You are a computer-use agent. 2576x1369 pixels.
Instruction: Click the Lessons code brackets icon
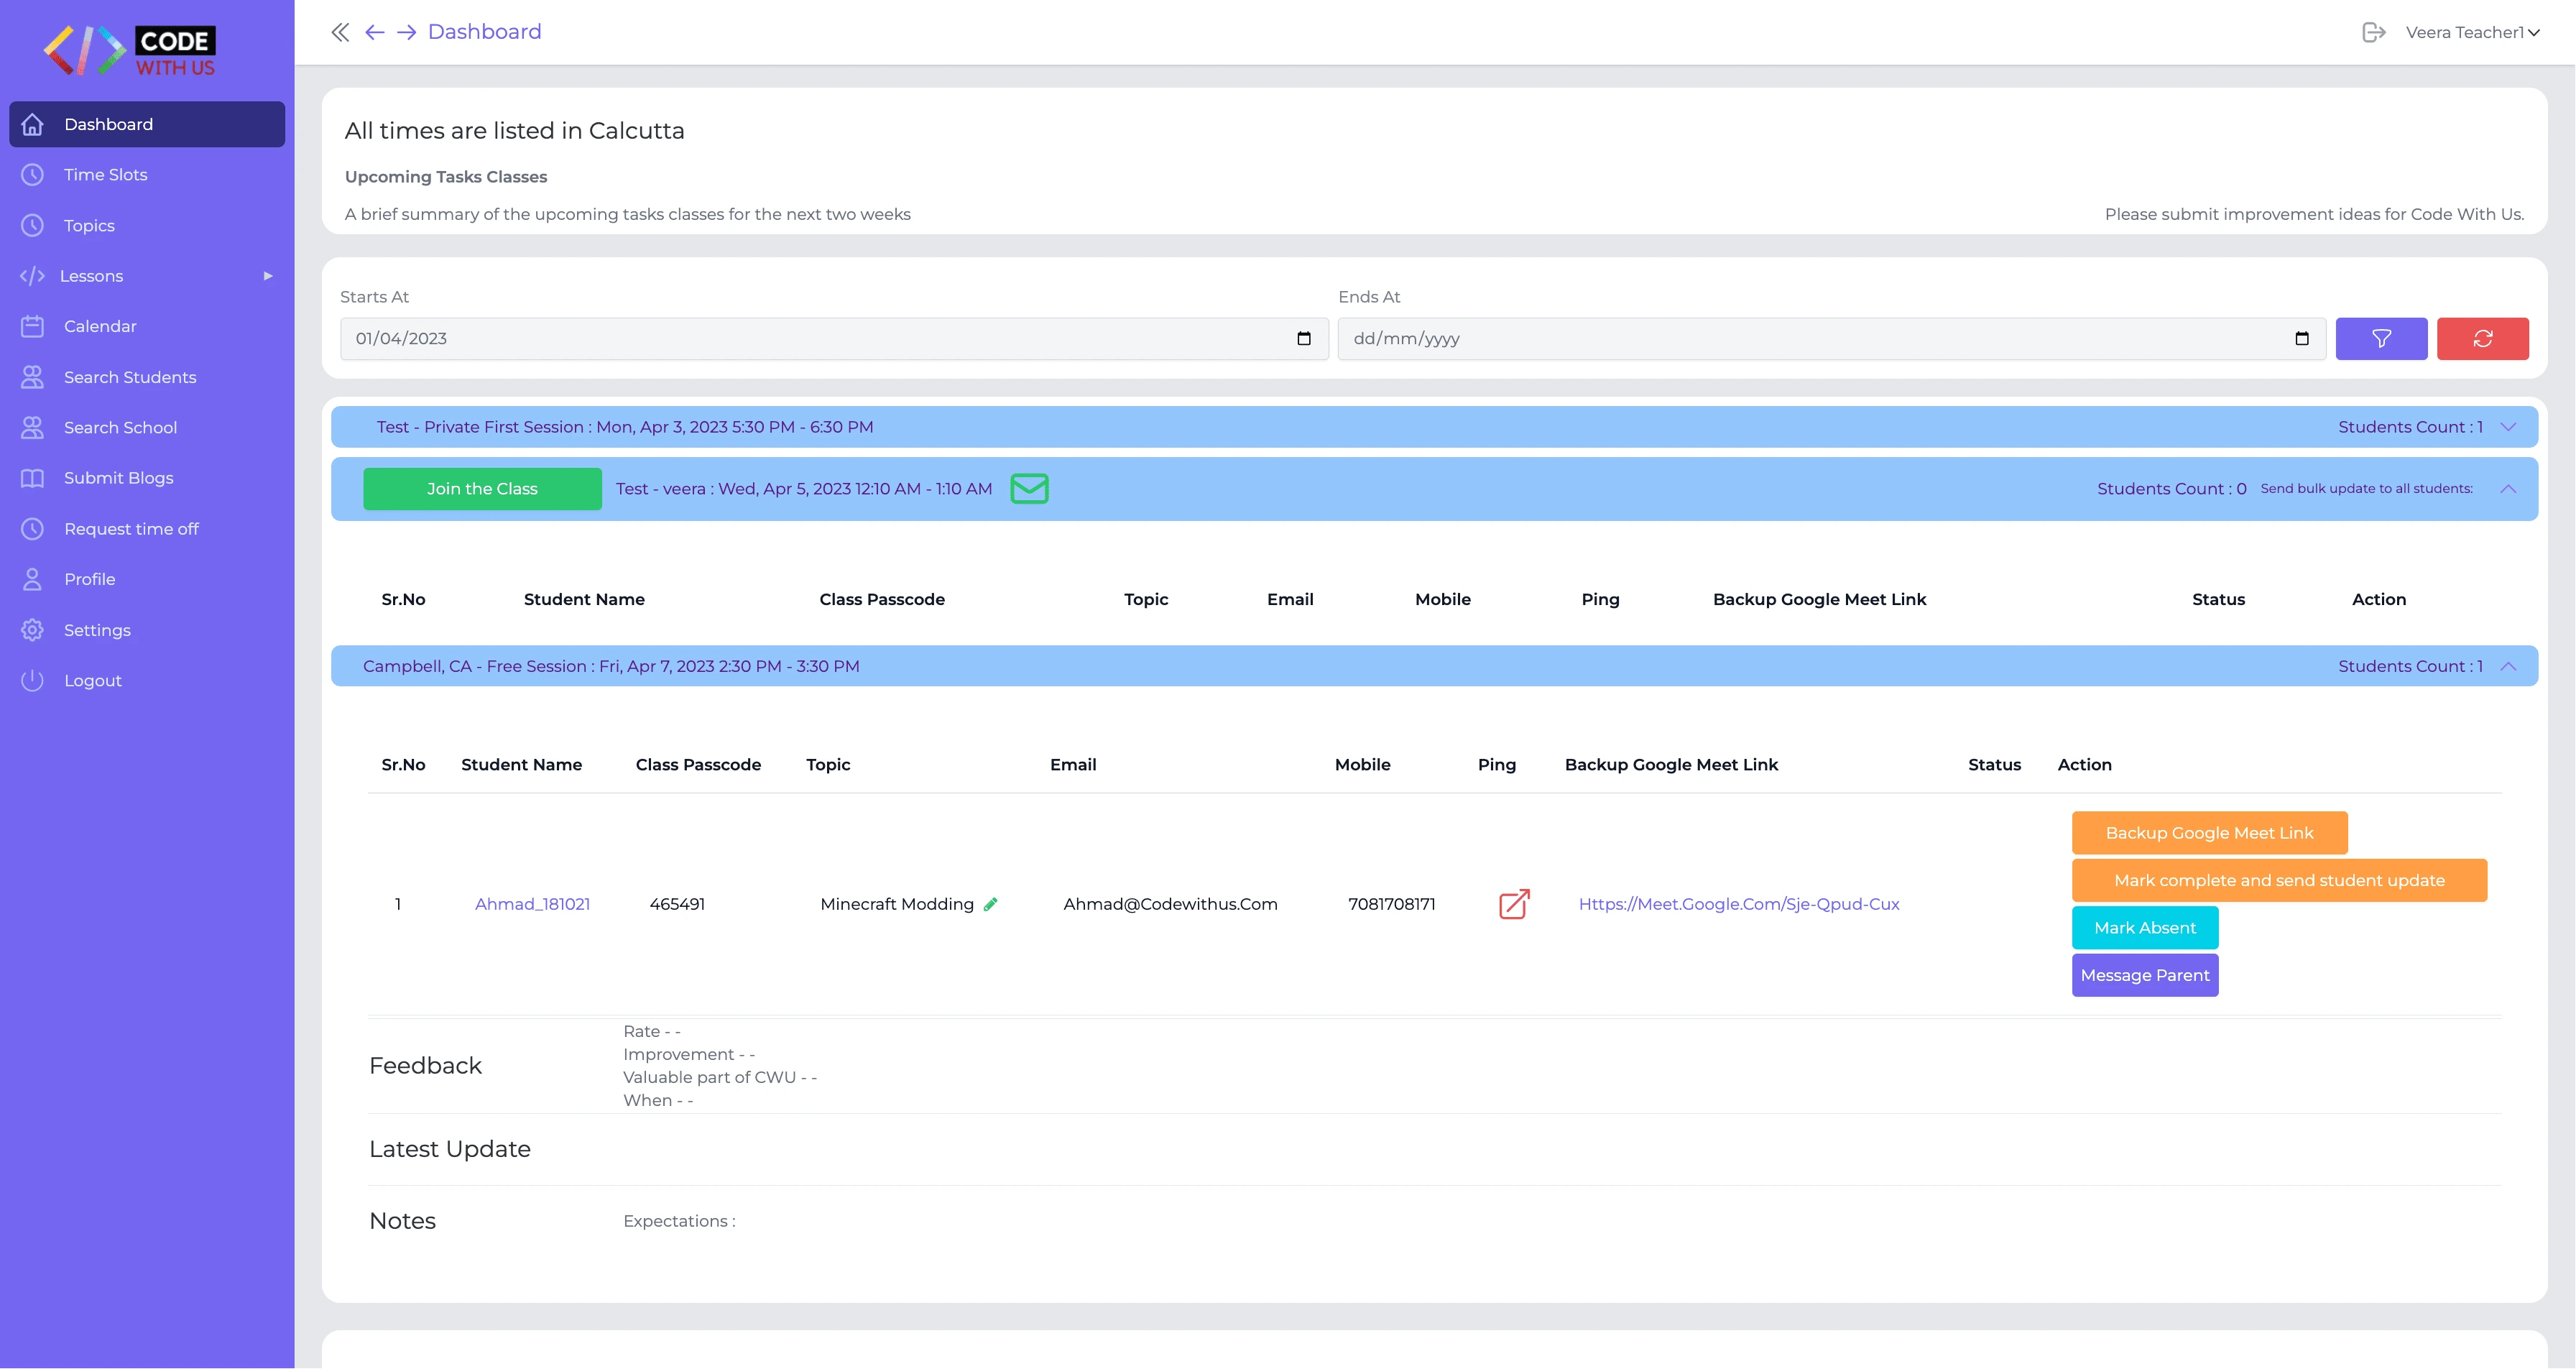[33, 276]
